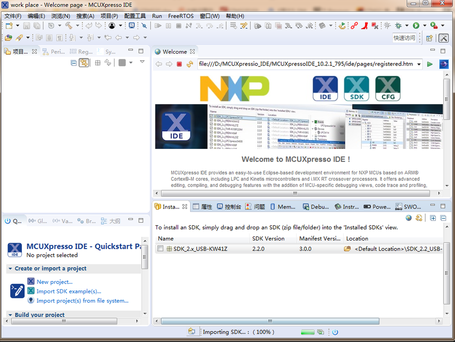
Task: Toggle Skip All Breakpoints icon
Action: 144,26
